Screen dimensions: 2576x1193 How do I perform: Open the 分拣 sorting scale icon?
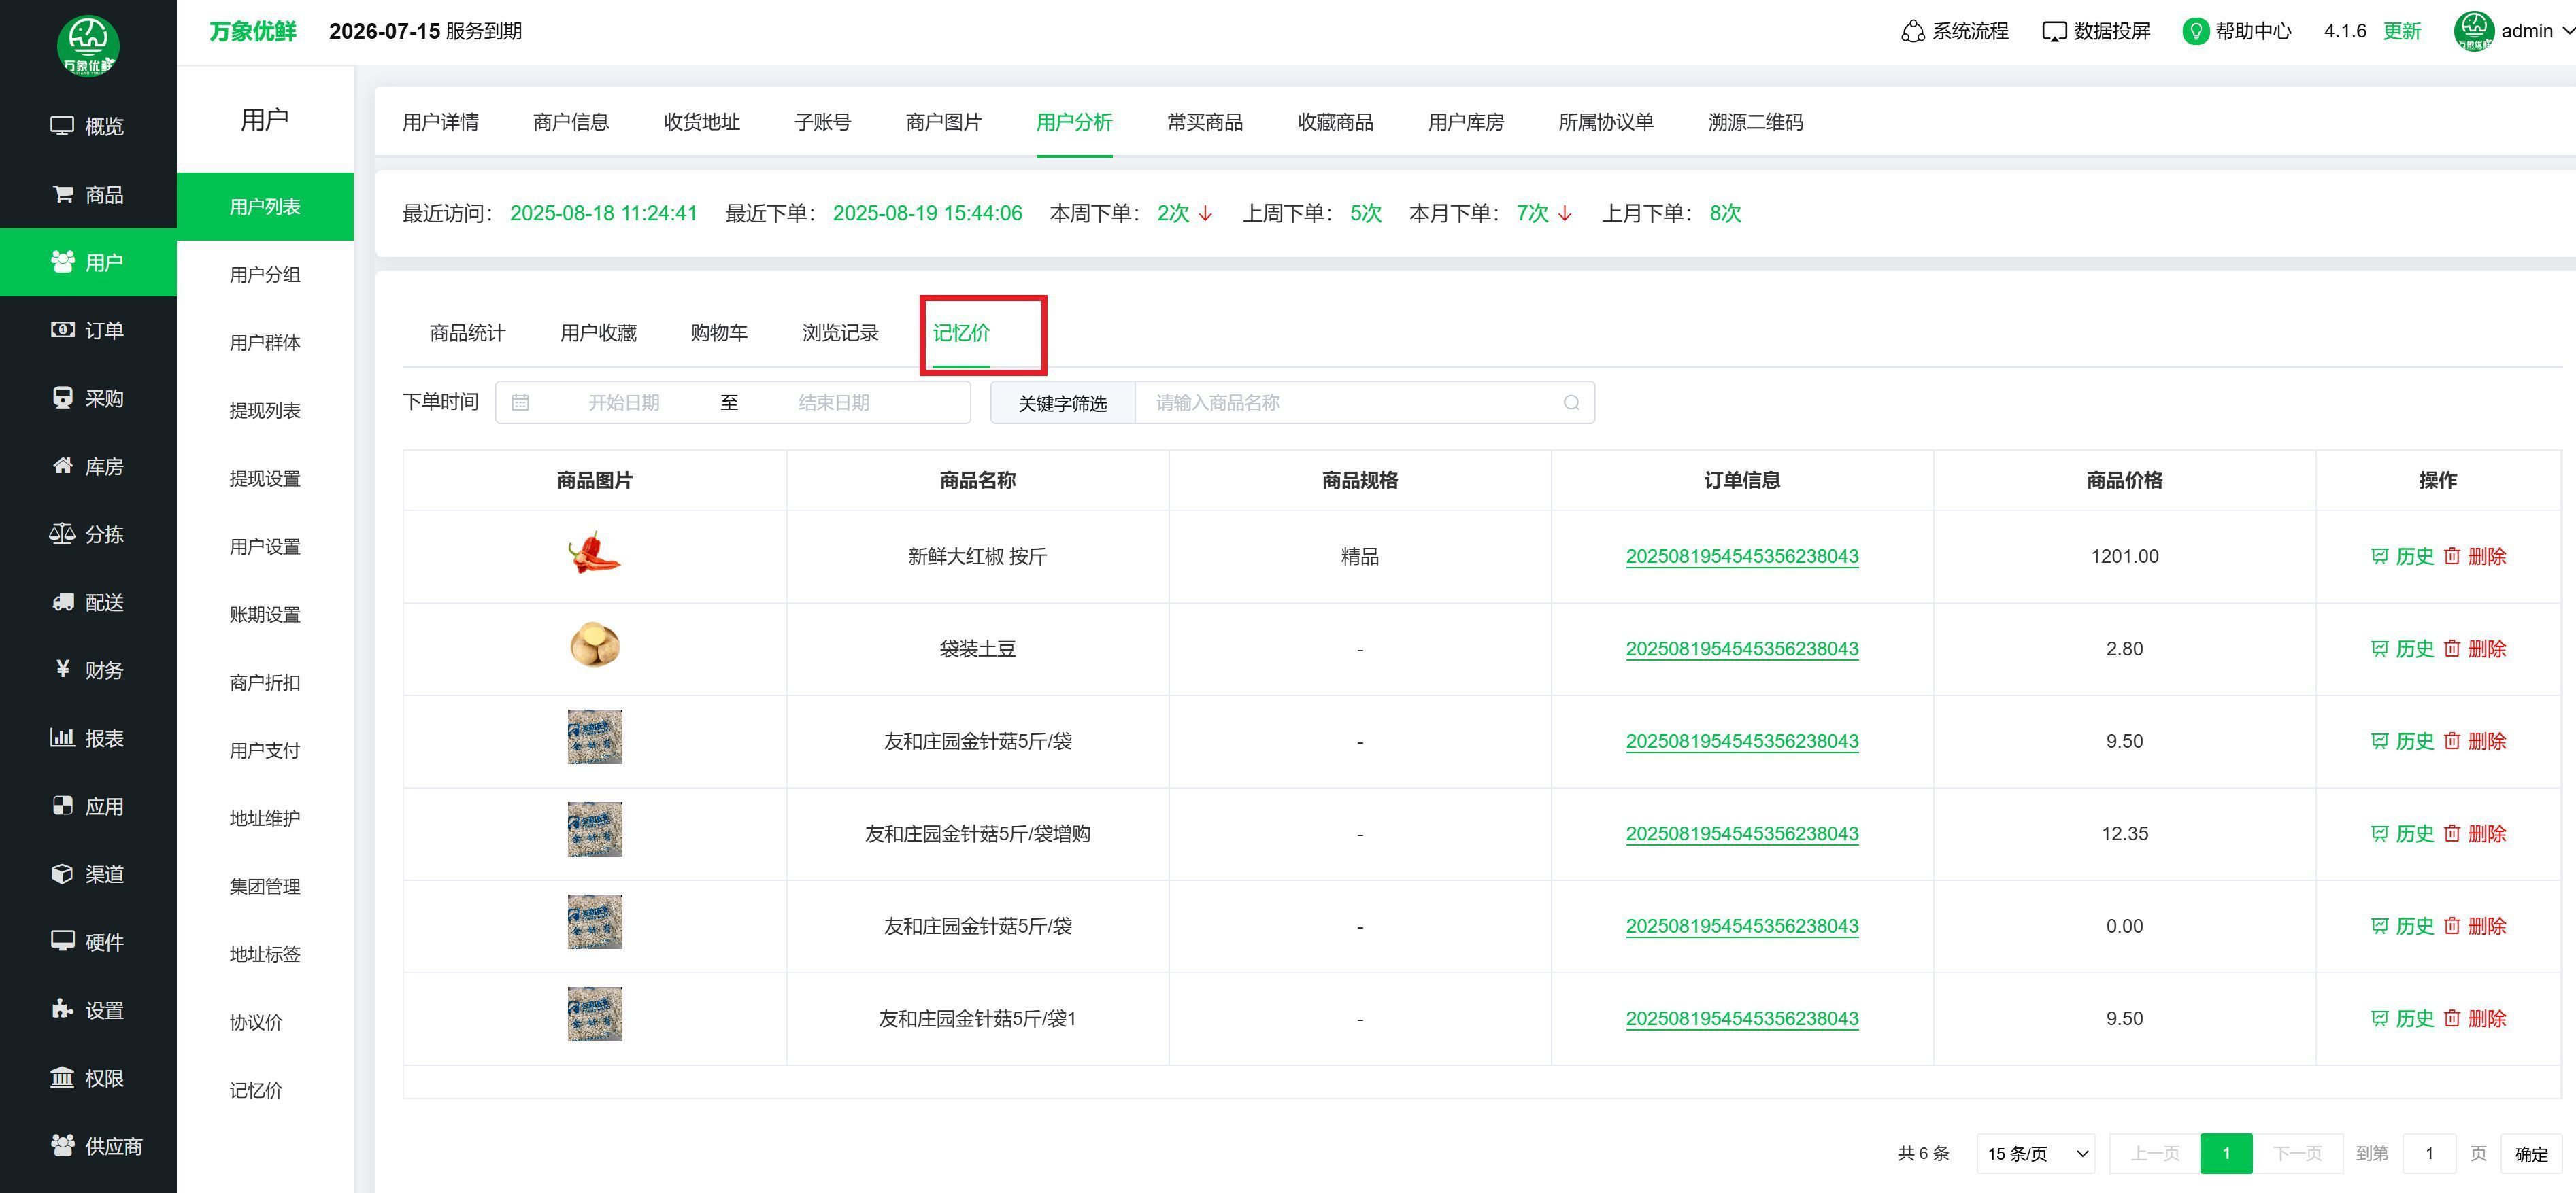(x=62, y=534)
